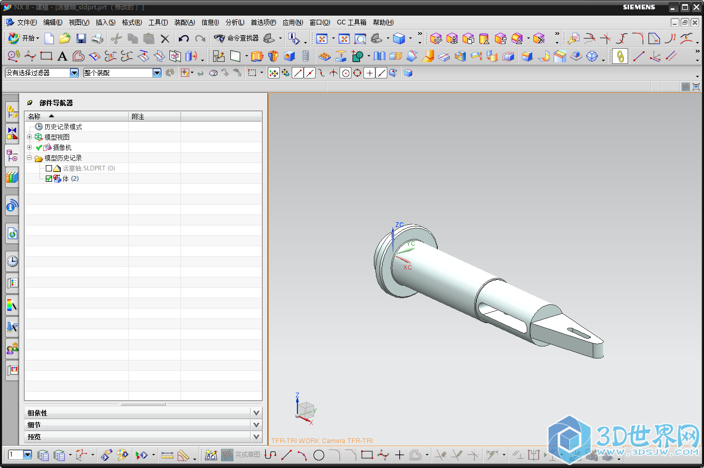
Task: Click the Point plus tool in bottom toolbar
Action: pos(399,456)
